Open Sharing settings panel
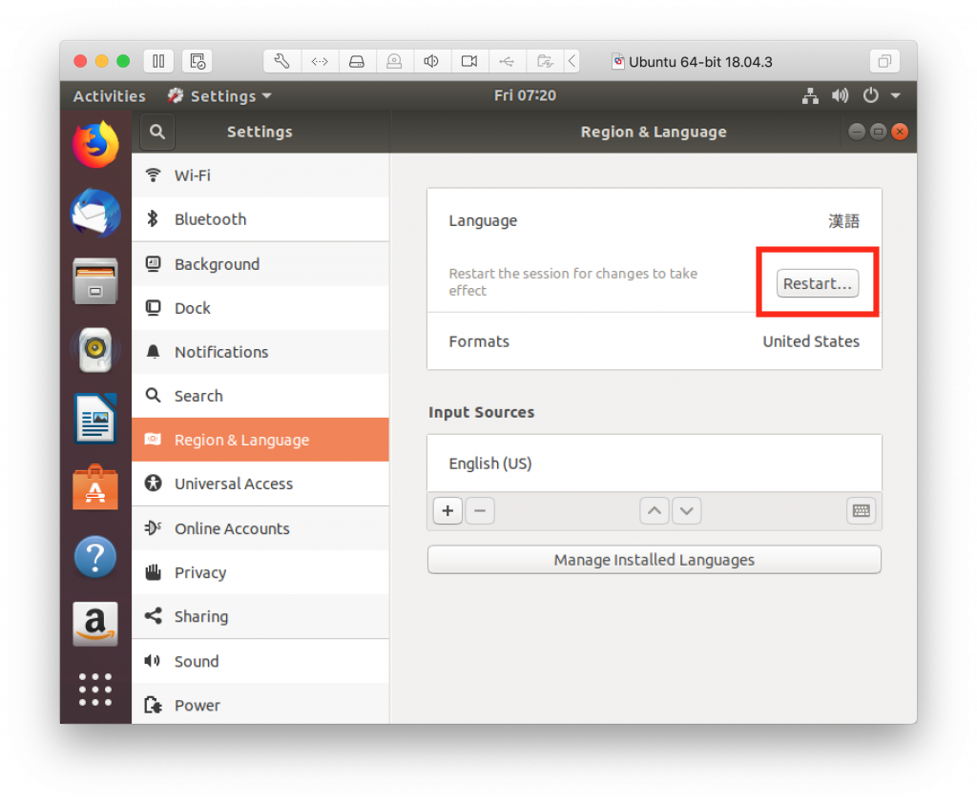This screenshot has height=803, width=977. pyautogui.click(x=260, y=617)
